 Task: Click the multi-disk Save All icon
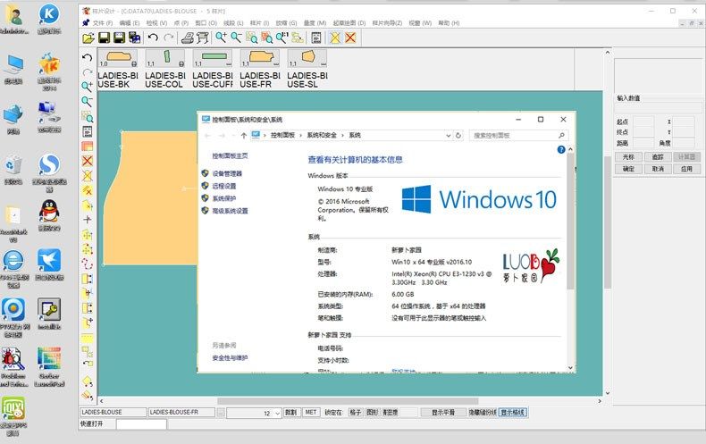(135, 38)
